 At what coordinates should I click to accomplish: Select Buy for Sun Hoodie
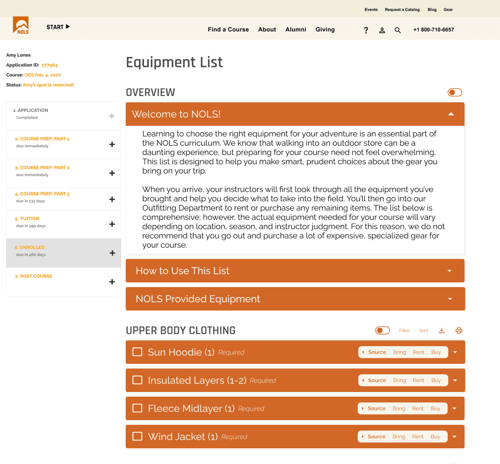point(436,352)
